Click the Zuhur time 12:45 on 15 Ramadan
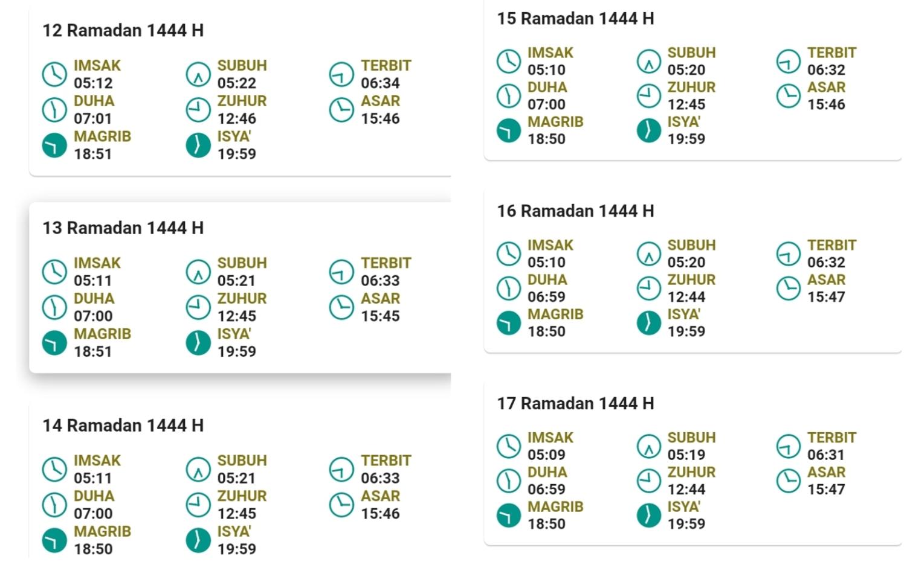 (x=686, y=104)
